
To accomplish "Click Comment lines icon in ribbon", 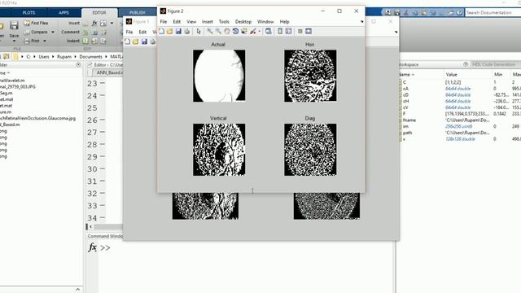I will [x=85, y=33].
